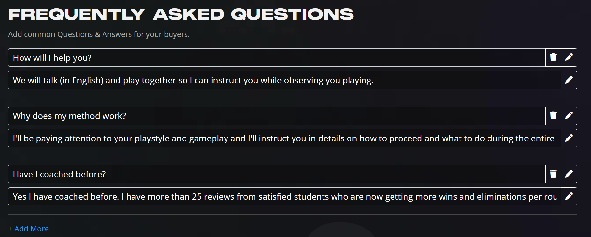The image size is (591, 237).
Task: Edit the "Have I coached before?" question
Action: click(x=569, y=174)
